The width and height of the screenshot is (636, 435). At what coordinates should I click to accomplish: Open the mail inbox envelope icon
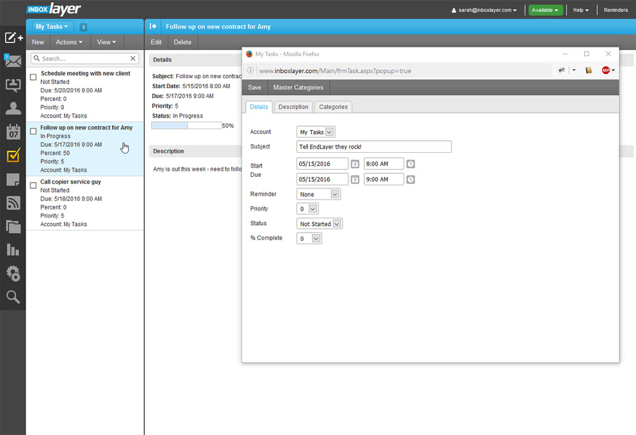13,61
